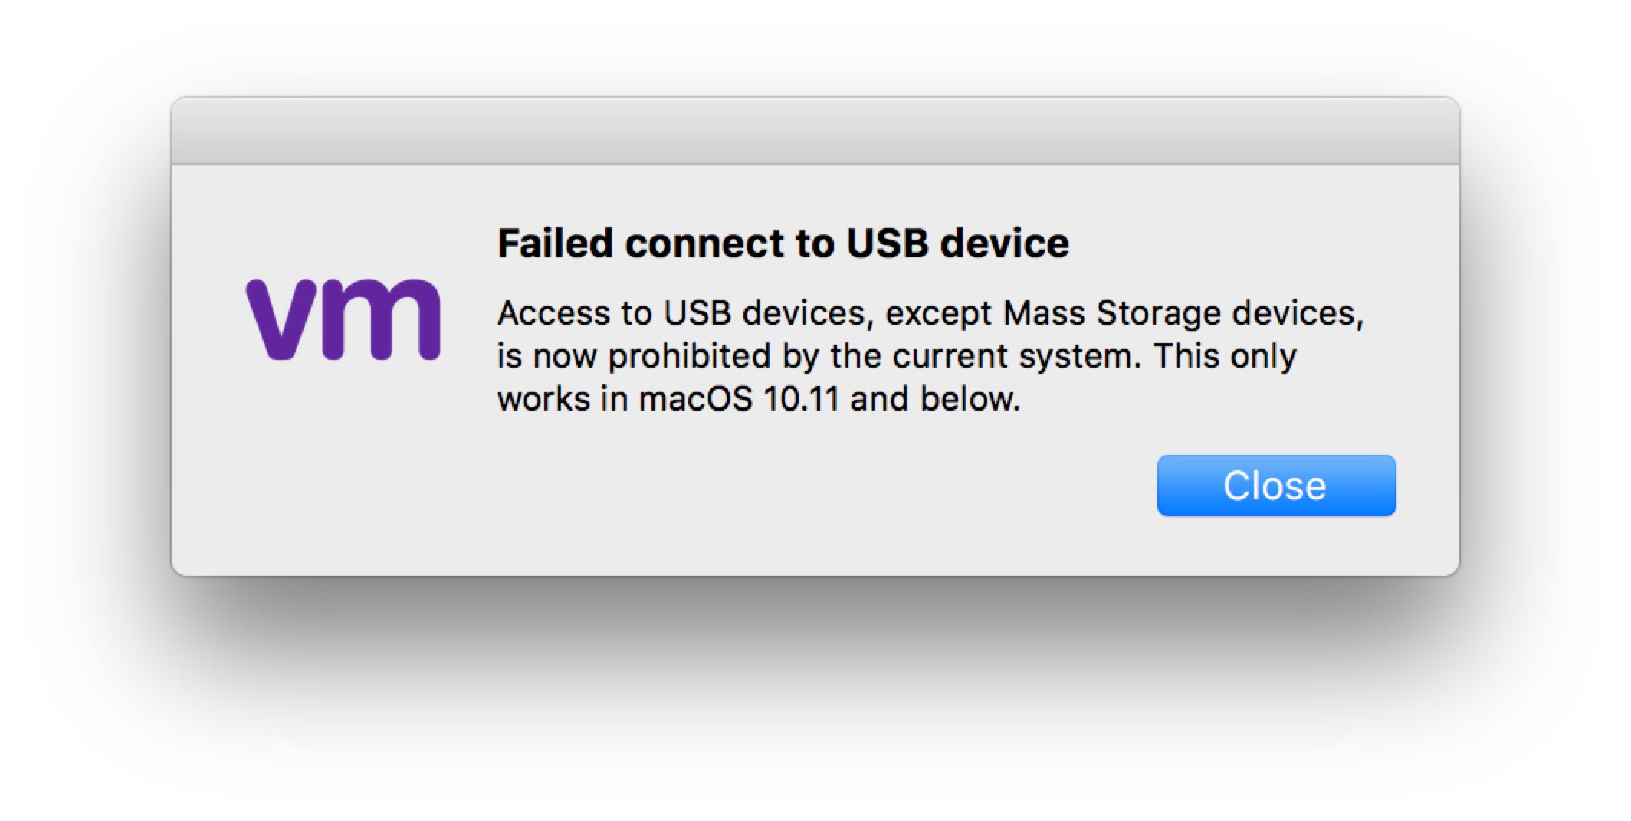Click the word 'USB' in the bold heading
Screen dimensions: 1631x821
point(887,244)
